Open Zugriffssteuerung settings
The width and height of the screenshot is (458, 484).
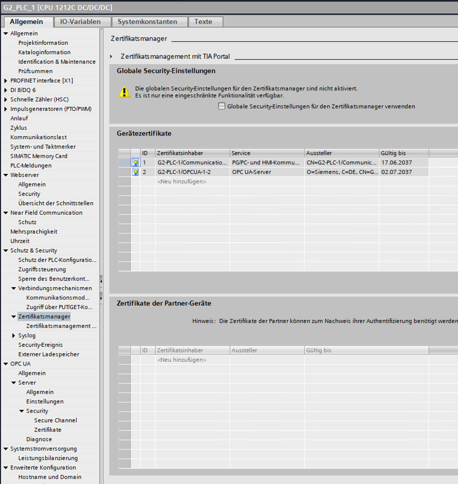tap(42, 269)
